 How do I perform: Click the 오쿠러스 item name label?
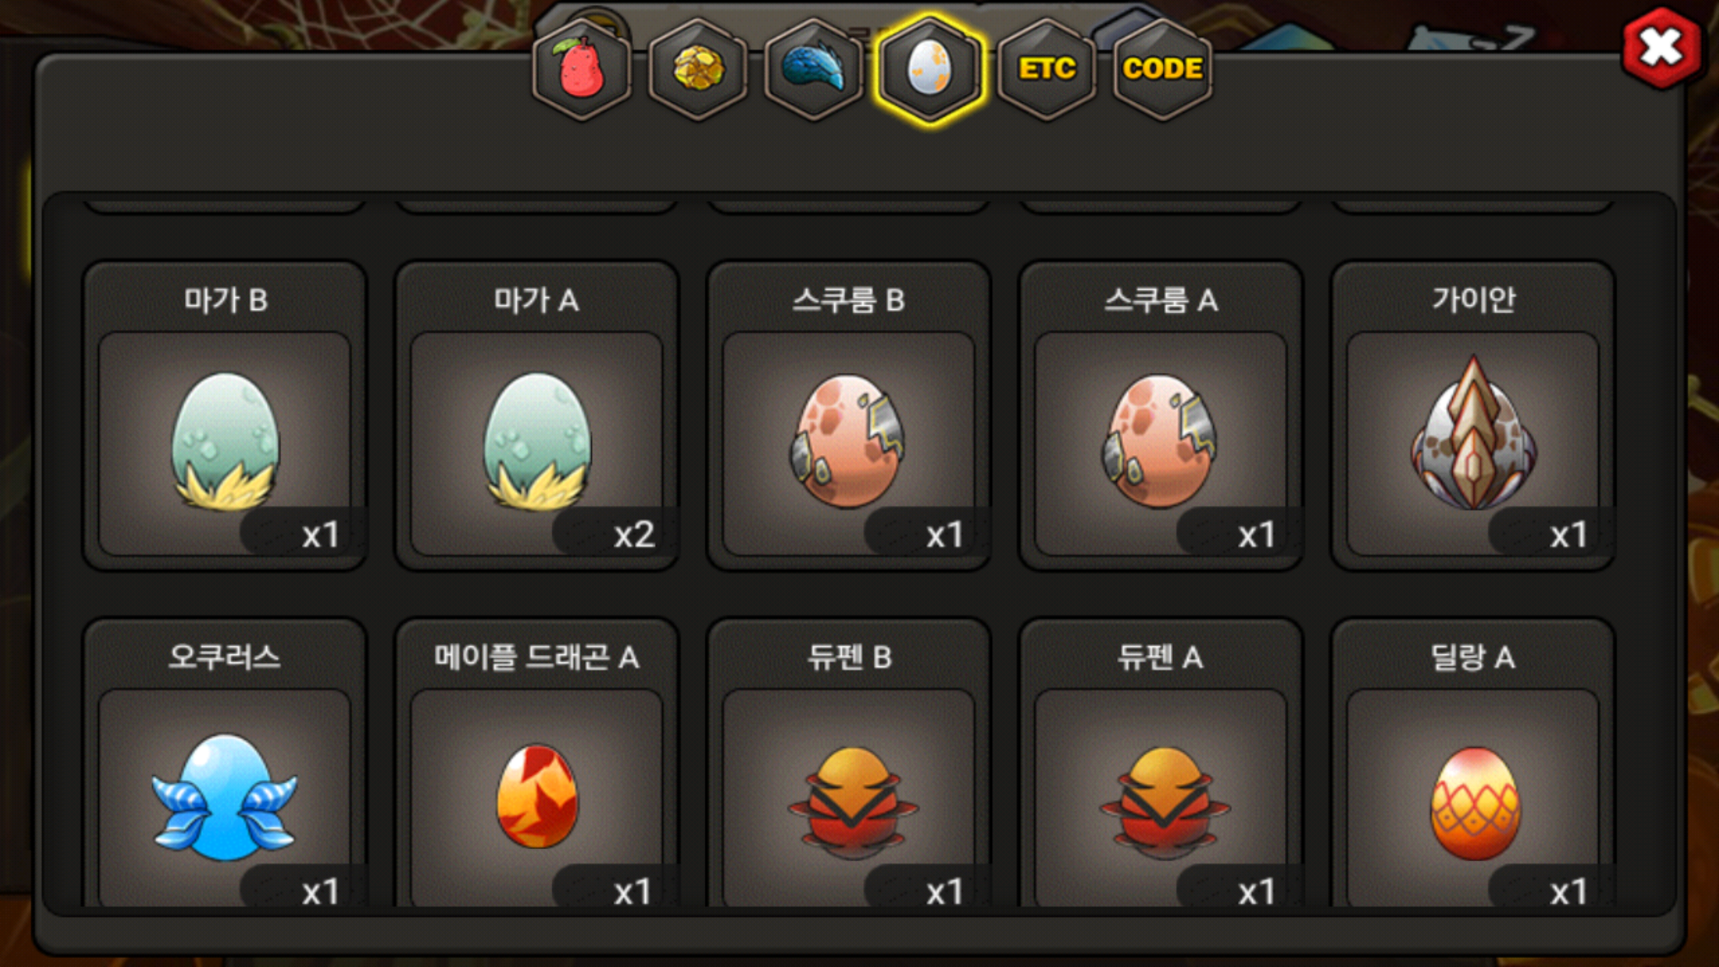[224, 657]
